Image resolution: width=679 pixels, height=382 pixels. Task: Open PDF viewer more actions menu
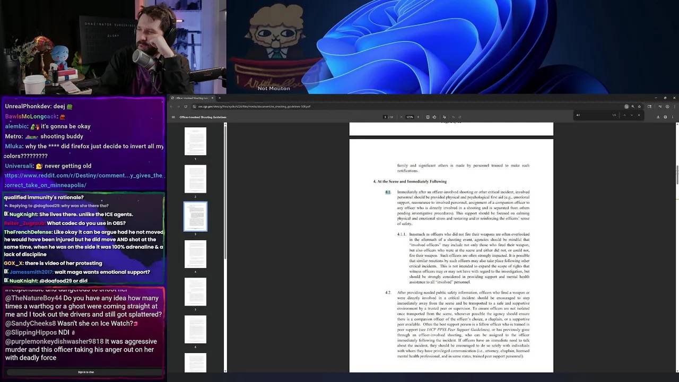click(673, 117)
